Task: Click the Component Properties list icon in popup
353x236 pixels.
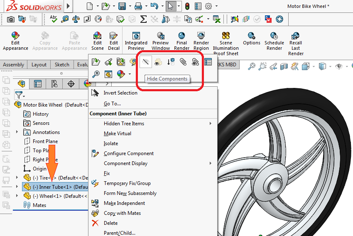Action: [208, 62]
